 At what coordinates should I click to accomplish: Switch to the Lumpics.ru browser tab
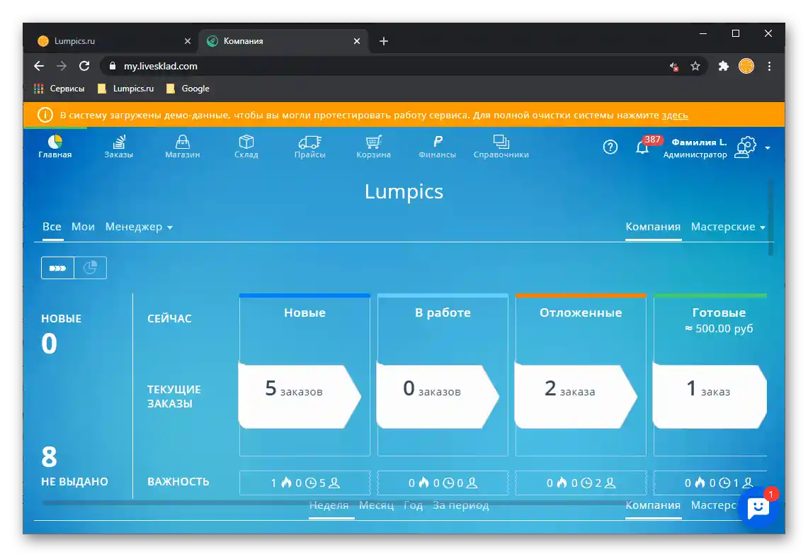[110, 40]
